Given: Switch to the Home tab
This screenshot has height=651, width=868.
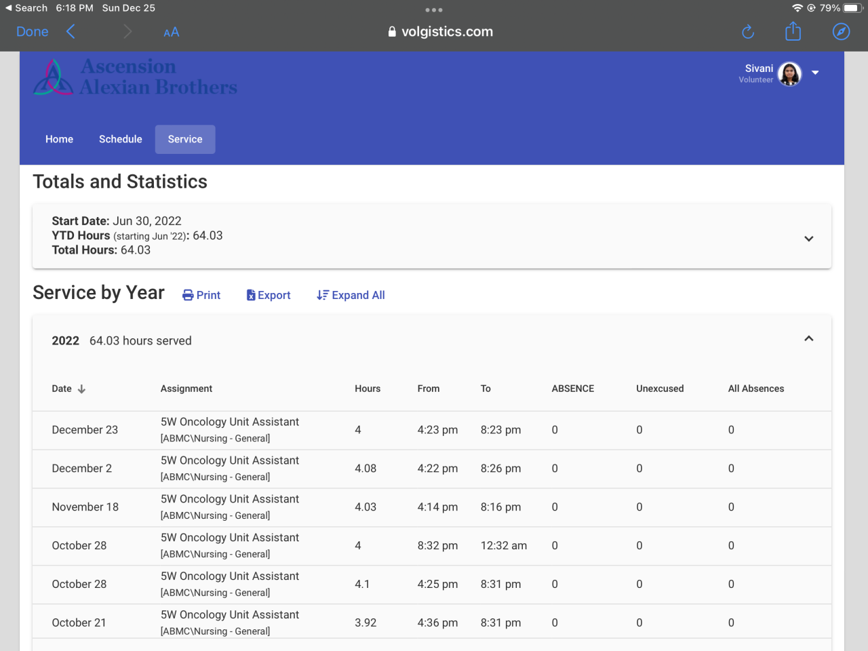Looking at the screenshot, I should pos(59,139).
